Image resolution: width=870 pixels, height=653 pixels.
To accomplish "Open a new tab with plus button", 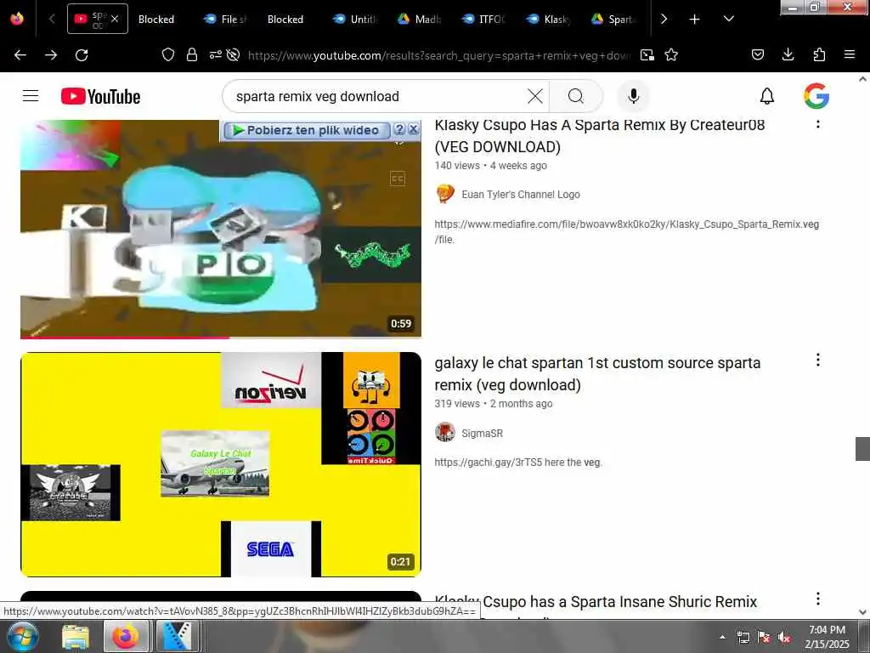I will pos(694,19).
